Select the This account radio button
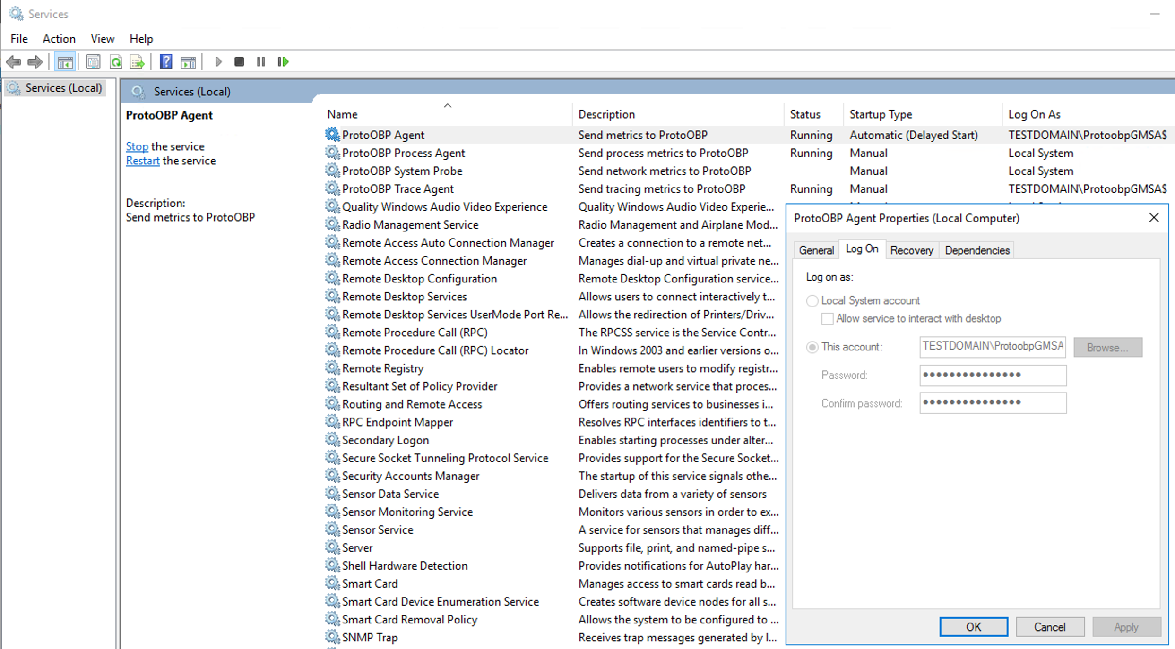The width and height of the screenshot is (1175, 649). coord(812,347)
